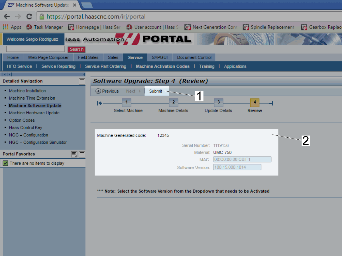
Task: Click the Welcome Sergio Rodriguez label
Action: click(x=32, y=39)
